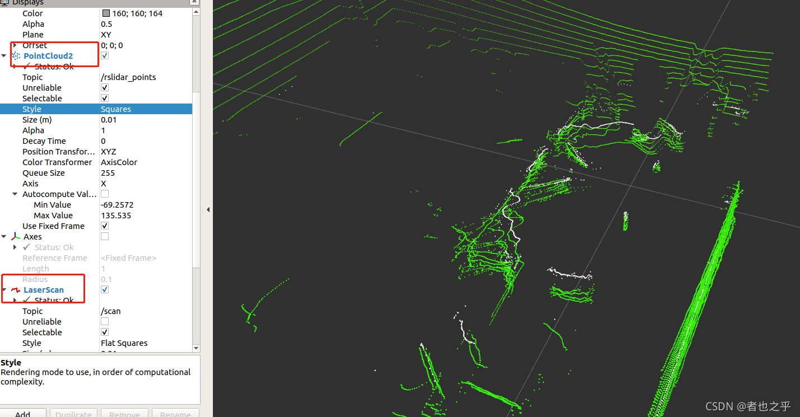Toggle Selectable for the PointCloud2 display

[x=105, y=99]
